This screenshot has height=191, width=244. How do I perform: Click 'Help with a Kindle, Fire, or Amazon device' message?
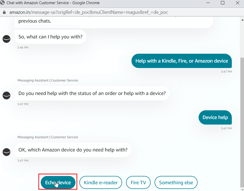click(182, 61)
